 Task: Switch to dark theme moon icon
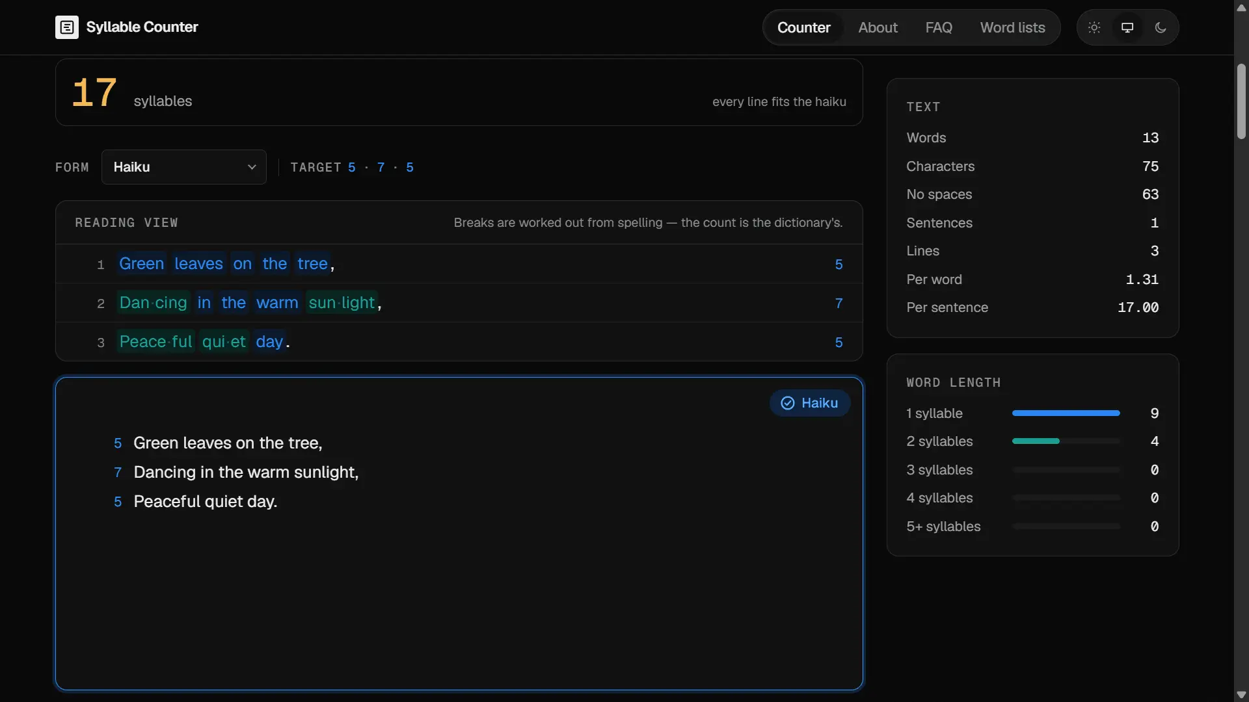click(1161, 27)
